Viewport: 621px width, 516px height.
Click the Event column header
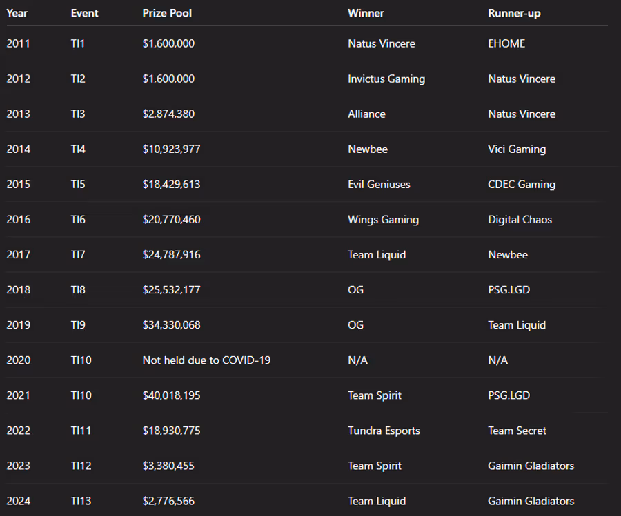tap(83, 13)
